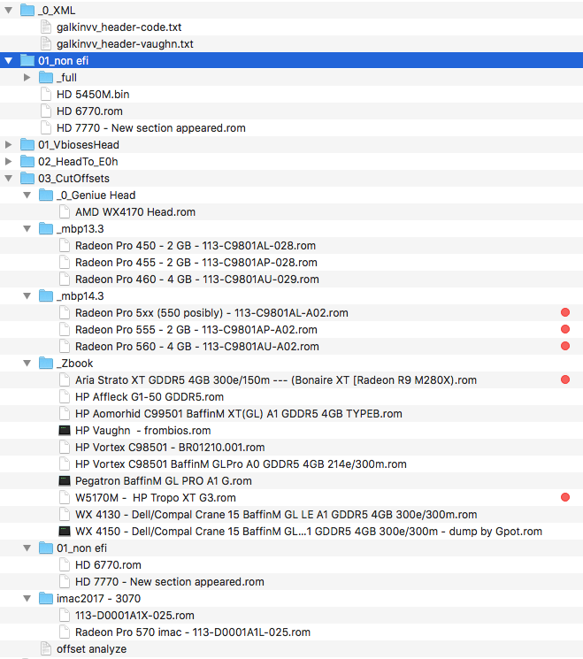Collapse the _Zbook folder
The image size is (583, 659).
click(x=27, y=364)
